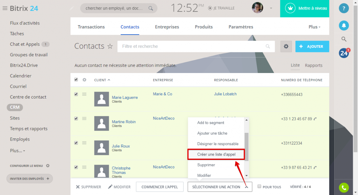Toggle the select-all contacts checkbox
Image resolution: width=358 pixels, height=195 pixels.
point(76,80)
